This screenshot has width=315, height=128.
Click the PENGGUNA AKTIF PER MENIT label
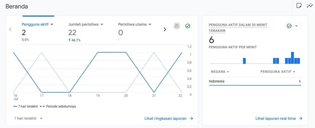[x=233, y=47]
